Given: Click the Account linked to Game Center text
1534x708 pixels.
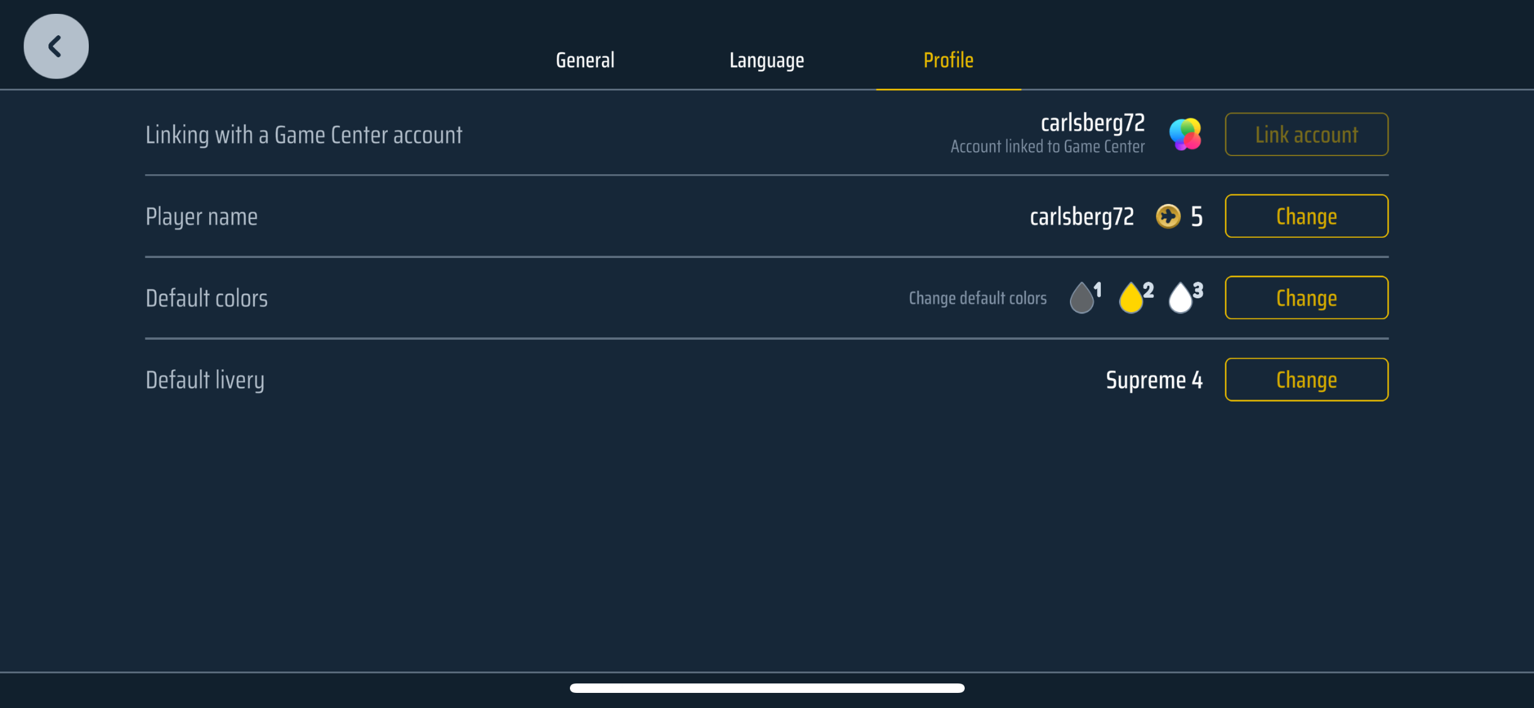Looking at the screenshot, I should point(1047,147).
